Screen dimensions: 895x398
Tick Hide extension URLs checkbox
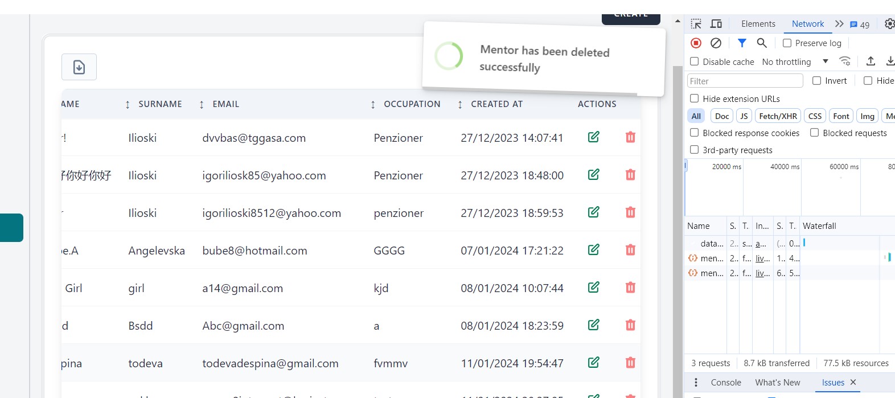click(x=695, y=99)
